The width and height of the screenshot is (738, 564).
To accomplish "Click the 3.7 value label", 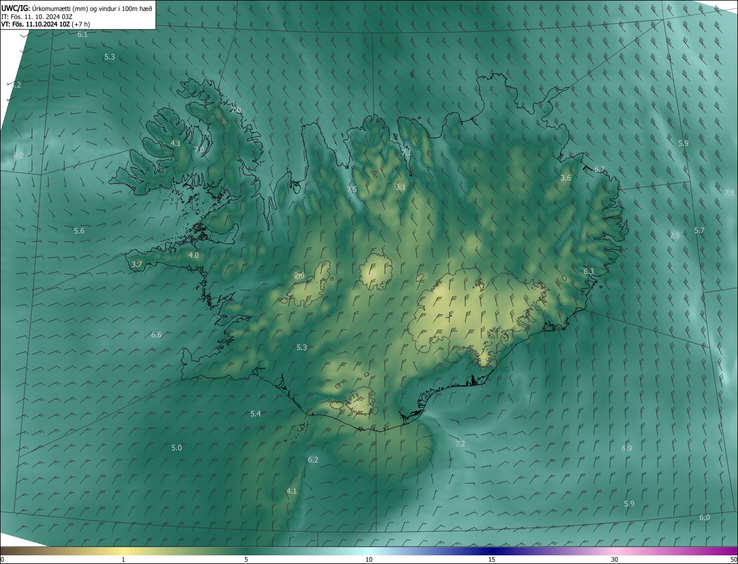I will click(137, 265).
